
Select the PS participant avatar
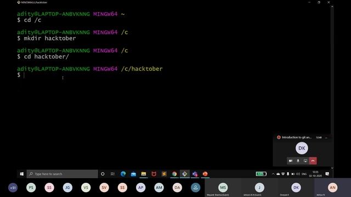(x=31, y=188)
